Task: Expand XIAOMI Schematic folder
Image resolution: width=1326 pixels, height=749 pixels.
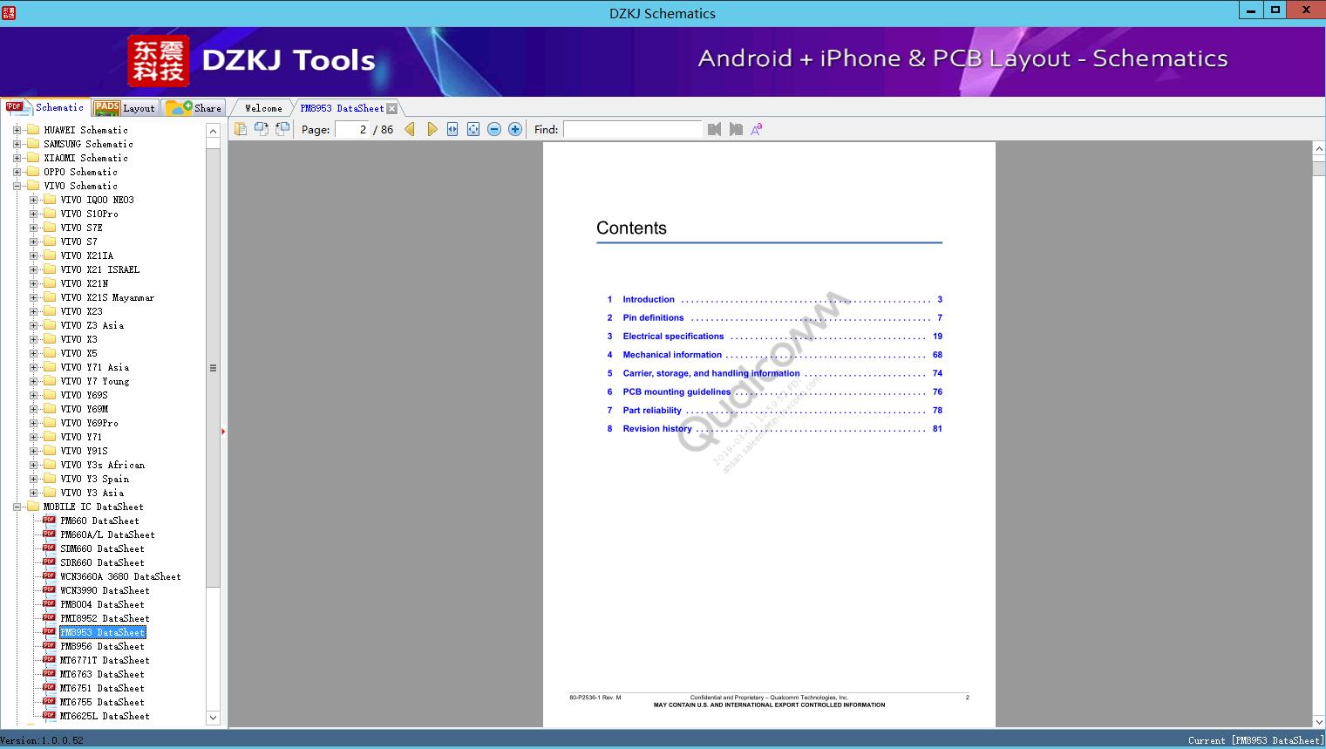Action: point(17,158)
